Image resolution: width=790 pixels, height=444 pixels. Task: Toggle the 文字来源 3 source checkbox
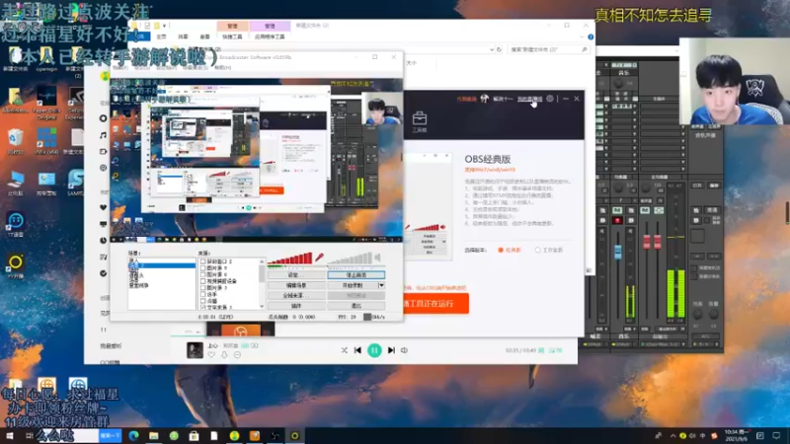202,307
